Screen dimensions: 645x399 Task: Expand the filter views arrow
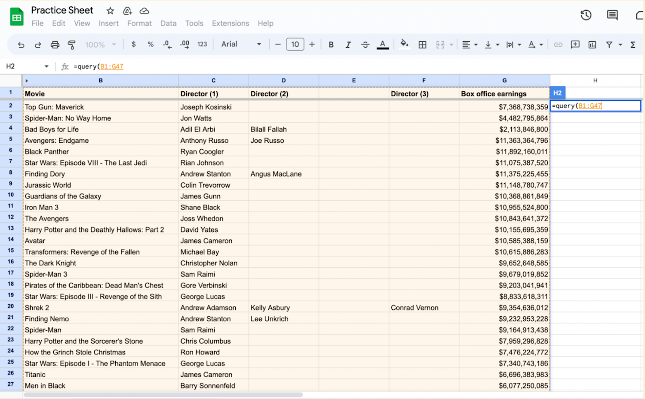tap(620, 45)
